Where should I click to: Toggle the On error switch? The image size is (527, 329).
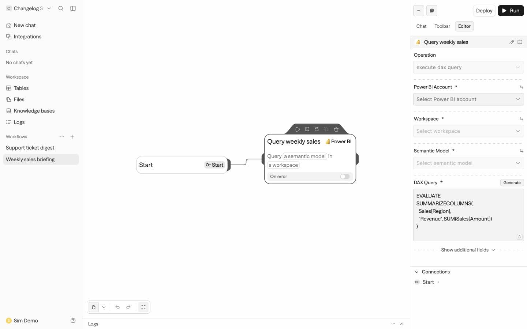[345, 177]
